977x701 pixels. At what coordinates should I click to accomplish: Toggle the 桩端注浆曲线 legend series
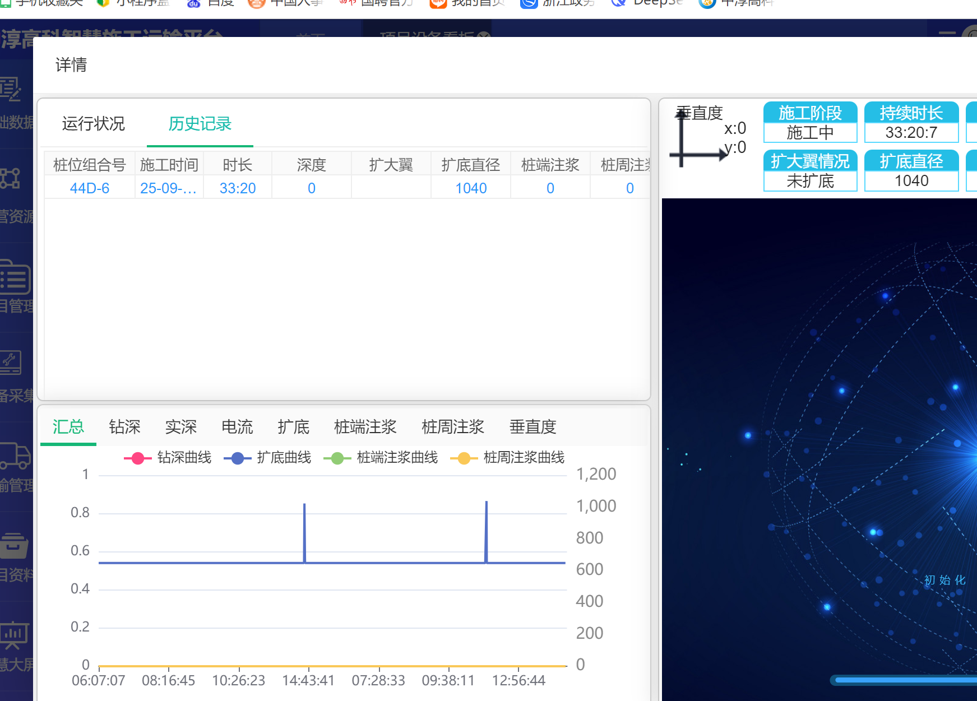point(381,458)
